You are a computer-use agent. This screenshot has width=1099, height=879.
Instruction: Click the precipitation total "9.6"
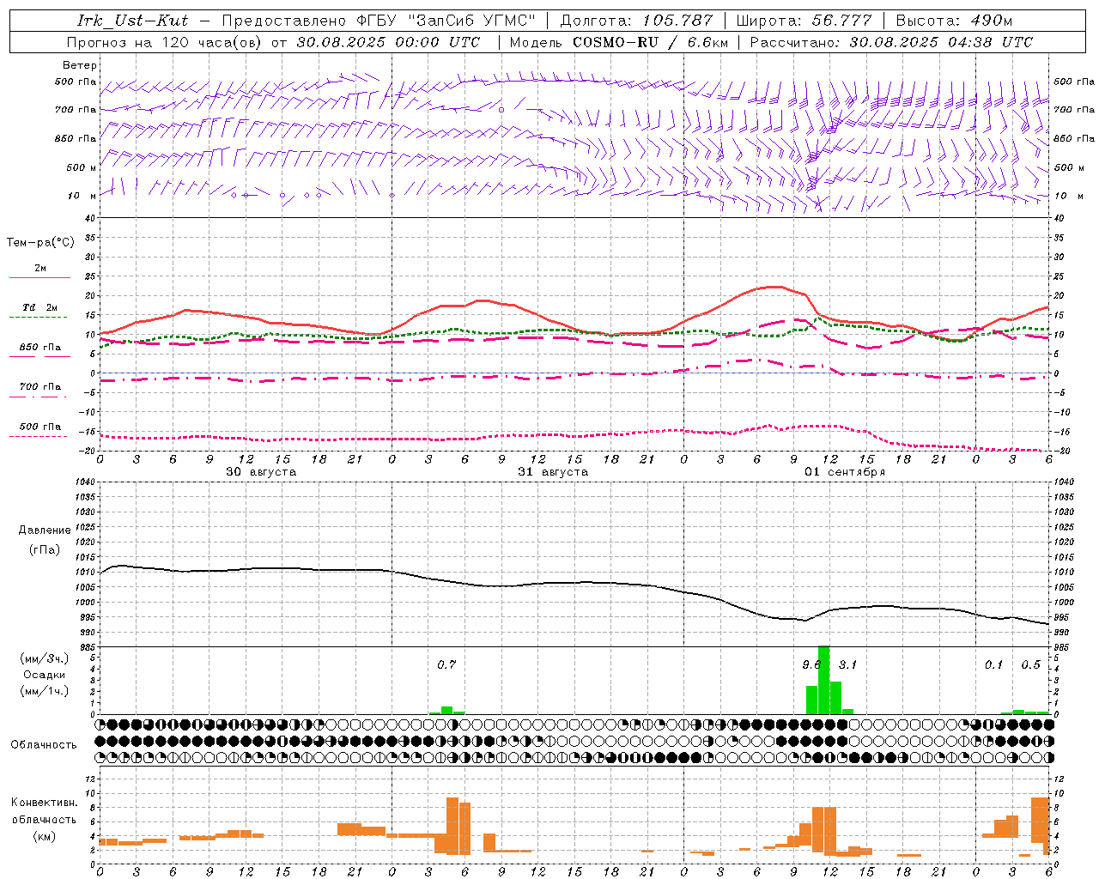811,664
